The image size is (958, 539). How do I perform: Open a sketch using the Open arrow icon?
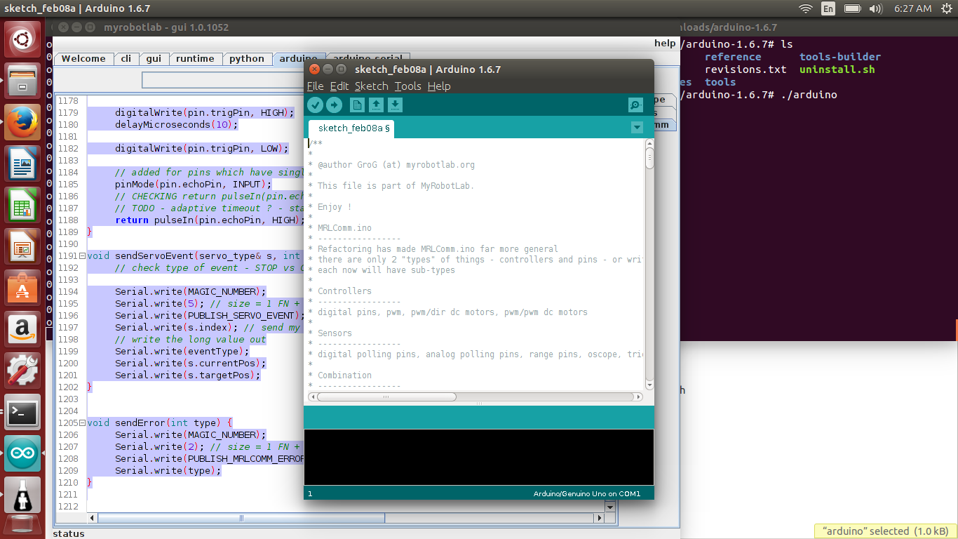click(376, 105)
